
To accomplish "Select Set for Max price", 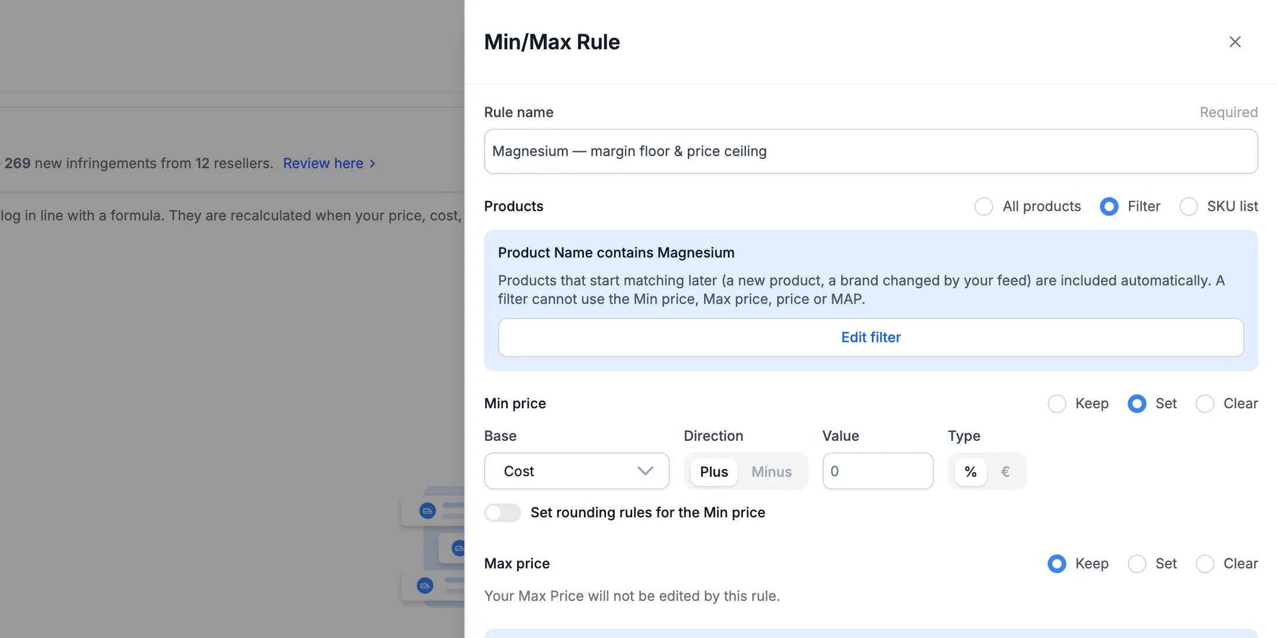I will pos(1137,564).
